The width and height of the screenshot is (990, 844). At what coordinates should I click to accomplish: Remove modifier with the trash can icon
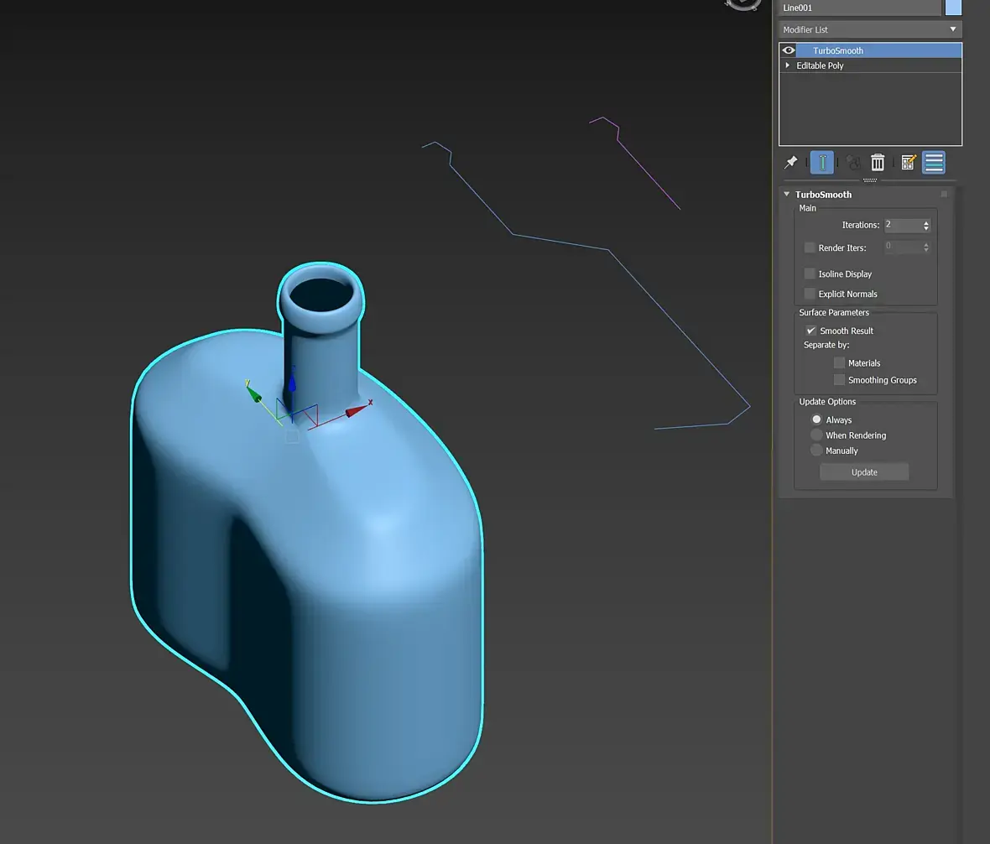click(878, 163)
